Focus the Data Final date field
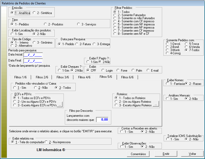The image size is (205, 159). (x=33, y=61)
